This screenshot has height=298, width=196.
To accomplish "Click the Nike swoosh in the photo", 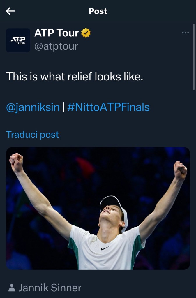I will 105,248.
